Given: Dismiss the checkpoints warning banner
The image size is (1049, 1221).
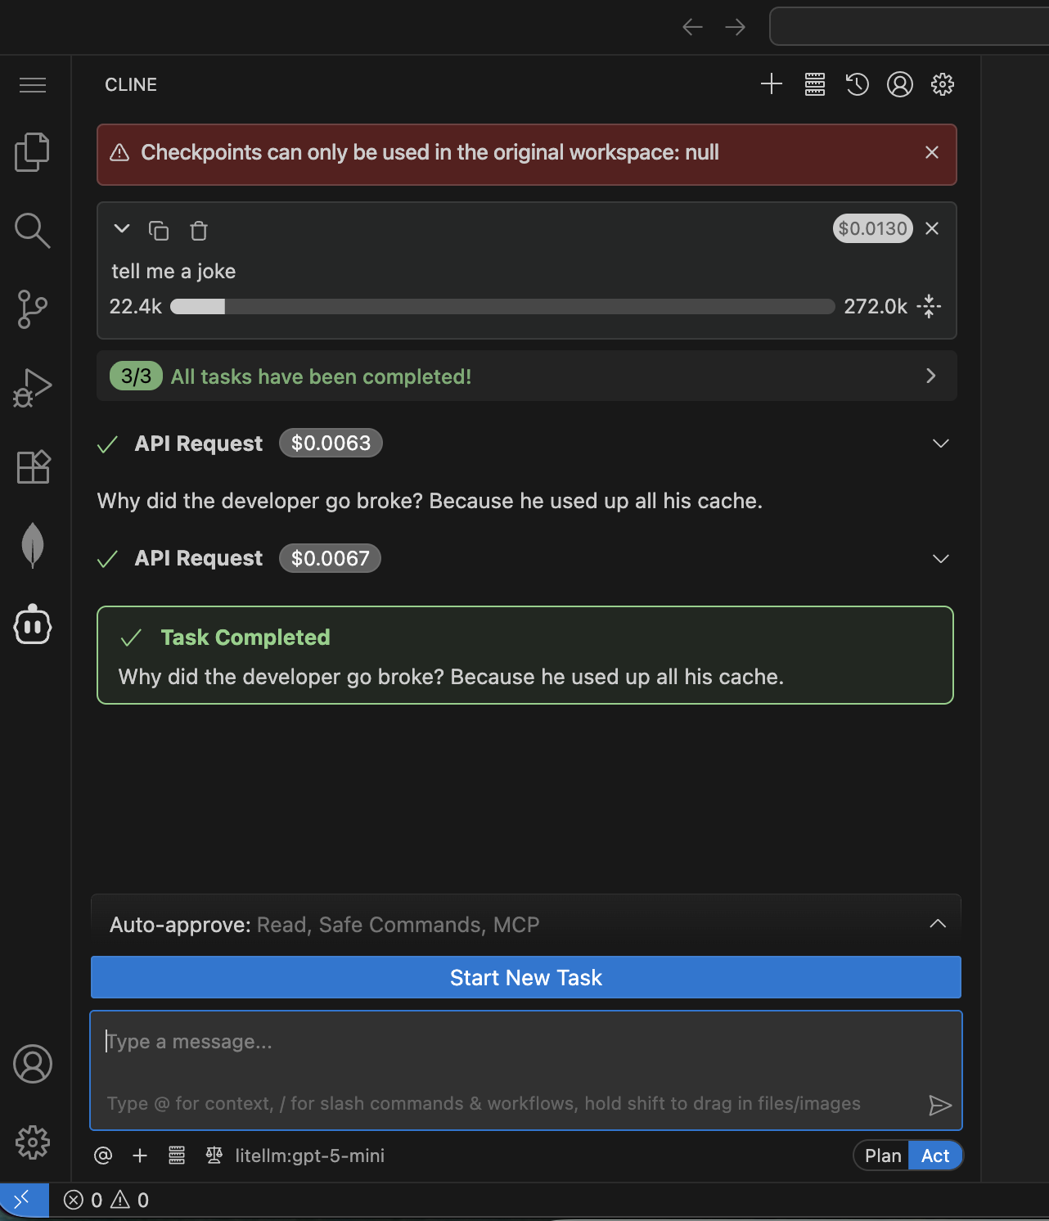Looking at the screenshot, I should pyautogui.click(x=931, y=153).
